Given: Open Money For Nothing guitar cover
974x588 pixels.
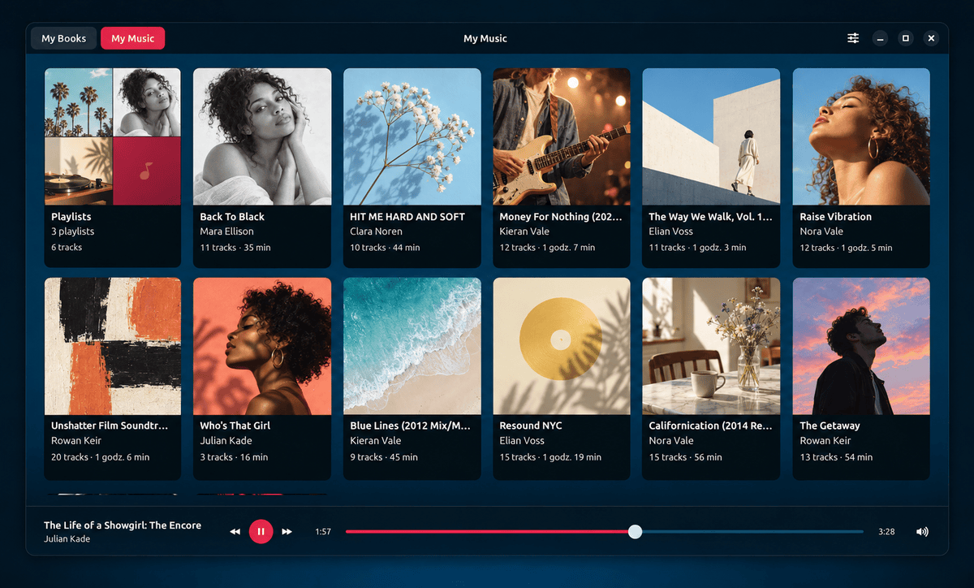Looking at the screenshot, I should point(562,136).
